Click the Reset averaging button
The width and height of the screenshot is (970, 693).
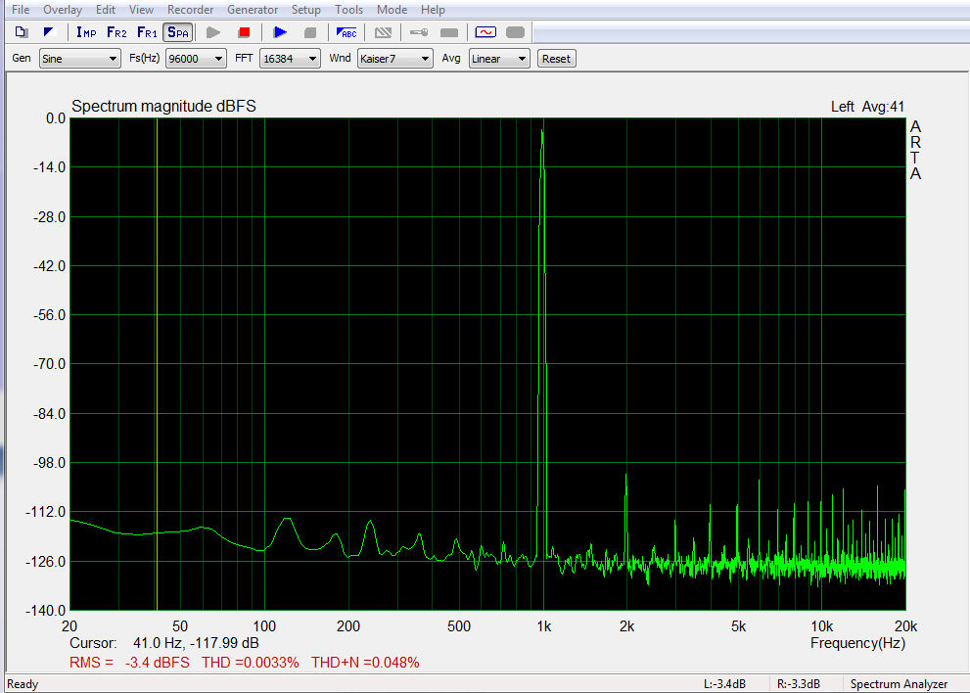[556, 59]
